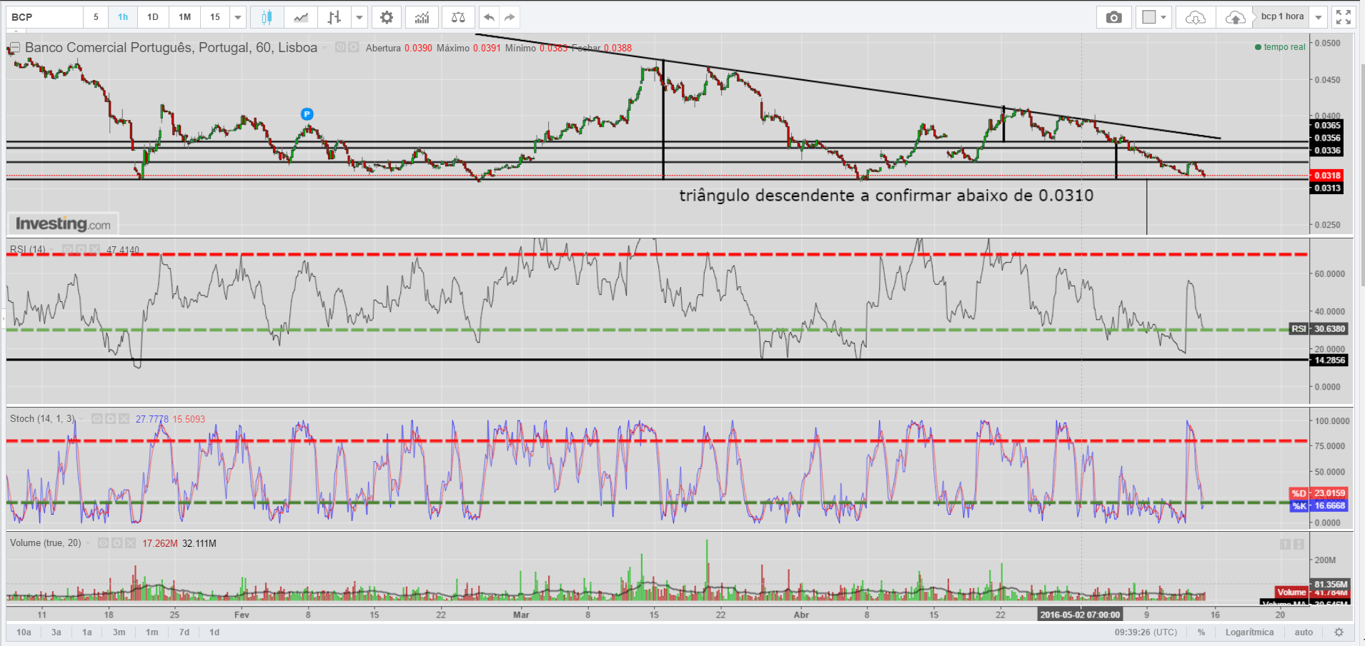Open the Stoch (14, 1, 3) legend dropdown
The image size is (1365, 646).
[x=81, y=419]
